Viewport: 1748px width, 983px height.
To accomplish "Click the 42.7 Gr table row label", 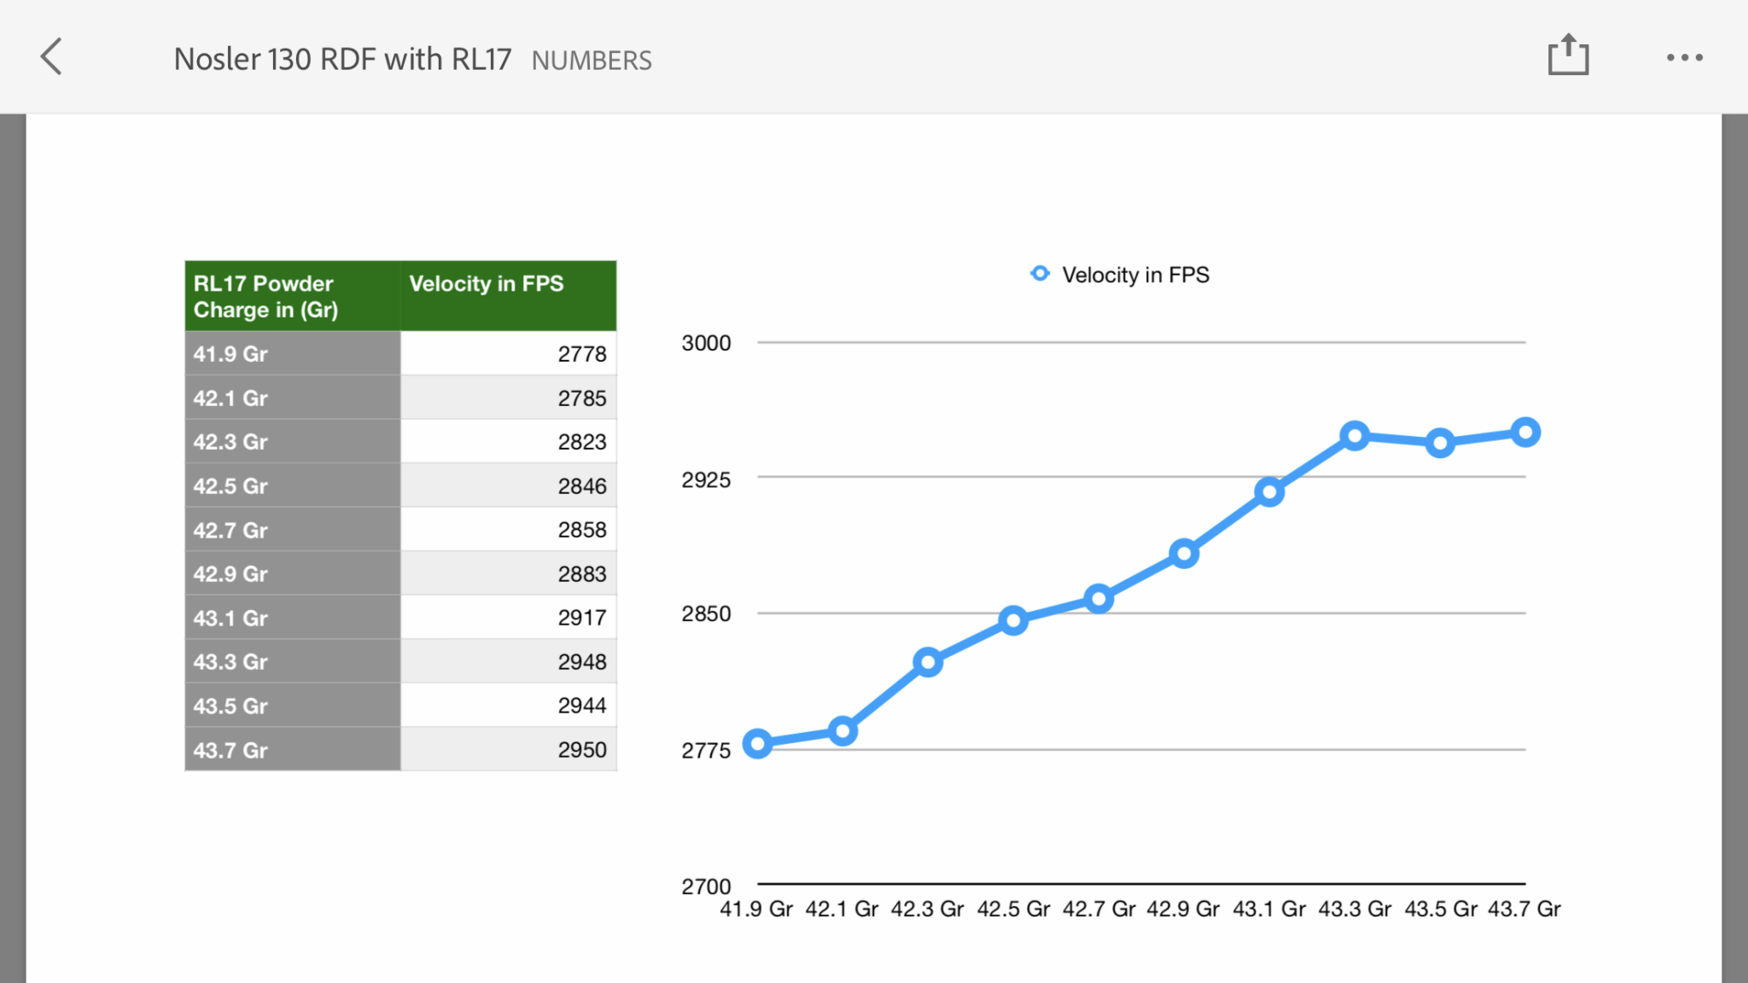I will click(293, 530).
